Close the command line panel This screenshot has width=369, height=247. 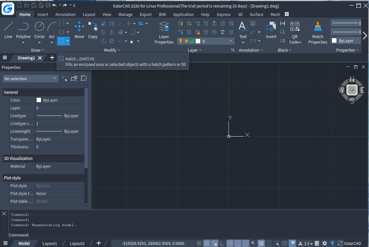[4, 213]
